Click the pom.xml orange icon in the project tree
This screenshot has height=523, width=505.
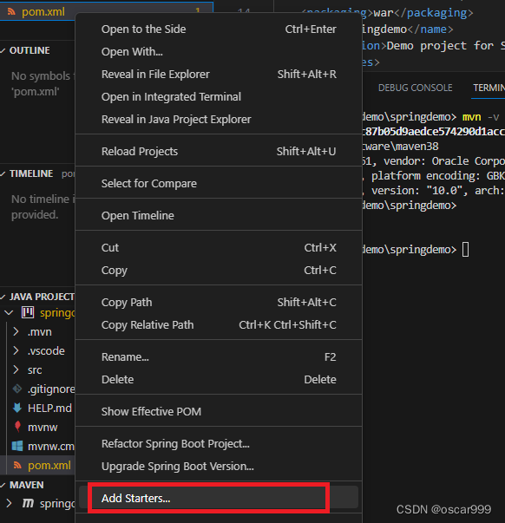[x=17, y=465]
